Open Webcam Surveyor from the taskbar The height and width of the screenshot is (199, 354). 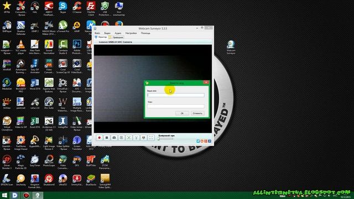pos(38,195)
